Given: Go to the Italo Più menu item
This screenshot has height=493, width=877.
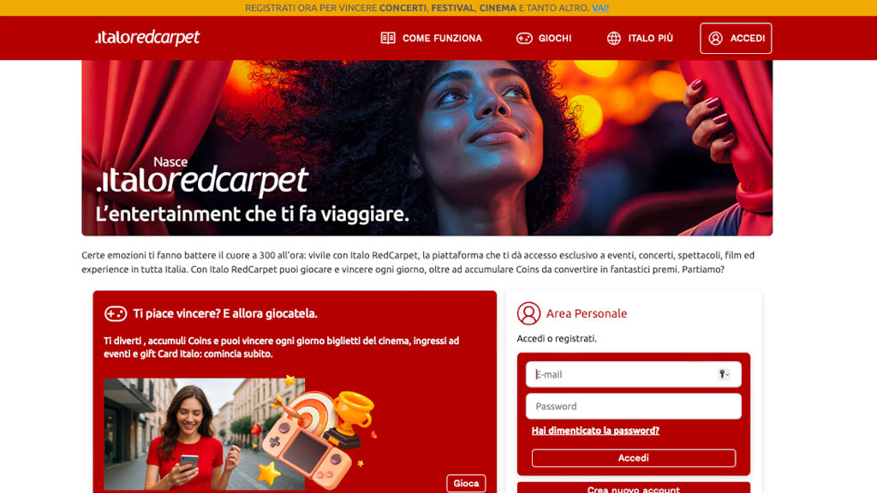Looking at the screenshot, I should click(640, 38).
